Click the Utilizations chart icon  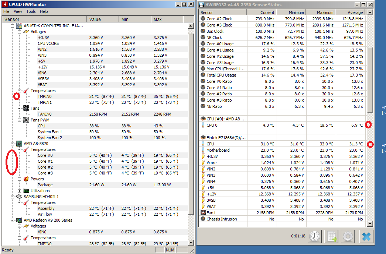pos(26,191)
